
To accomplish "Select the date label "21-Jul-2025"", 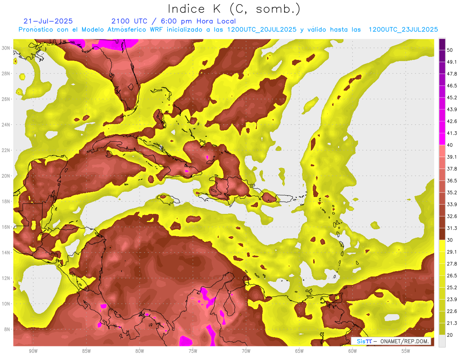I will tap(48, 21).
